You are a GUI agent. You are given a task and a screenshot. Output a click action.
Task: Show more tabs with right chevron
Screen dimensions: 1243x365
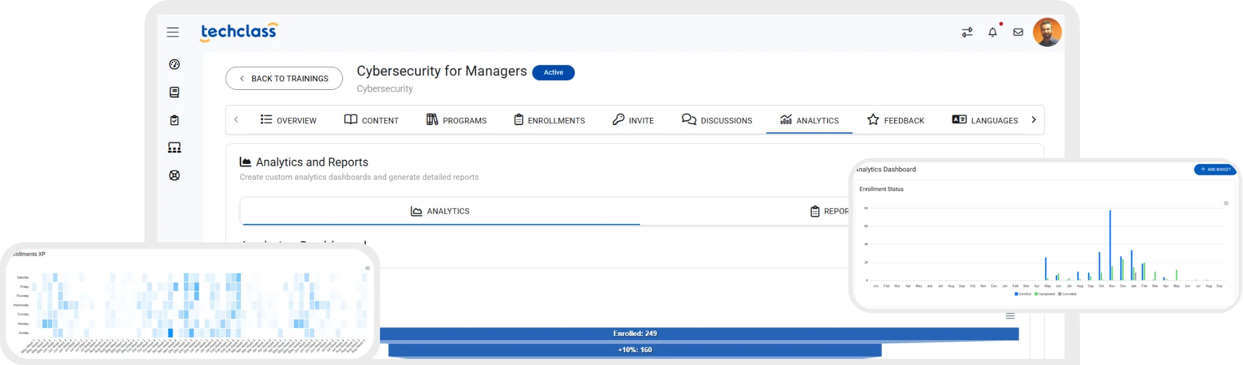tap(1034, 120)
